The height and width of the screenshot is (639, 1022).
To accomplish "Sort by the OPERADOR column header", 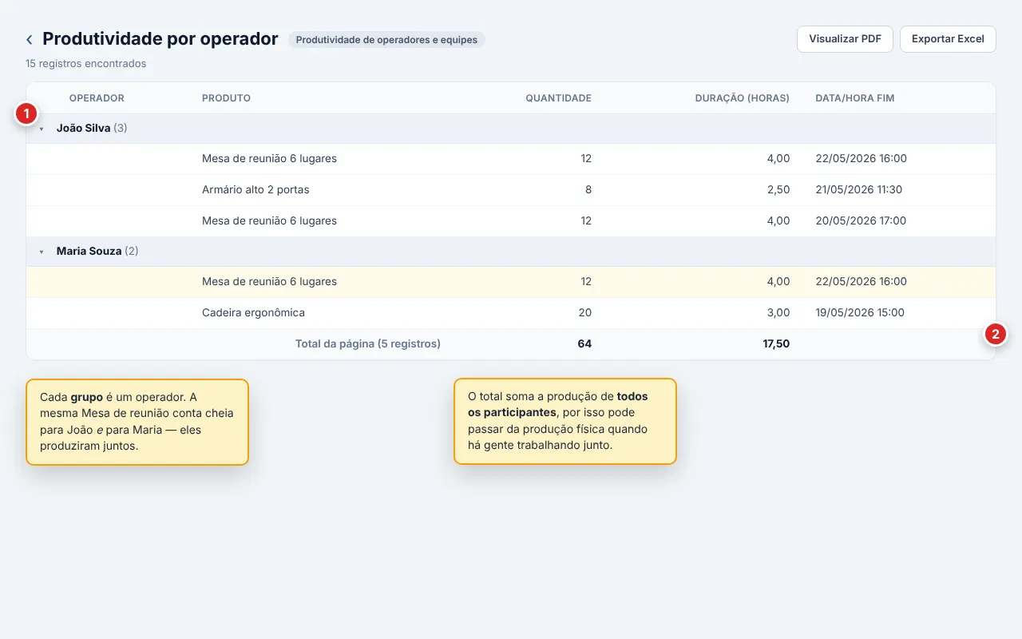I will pos(97,98).
